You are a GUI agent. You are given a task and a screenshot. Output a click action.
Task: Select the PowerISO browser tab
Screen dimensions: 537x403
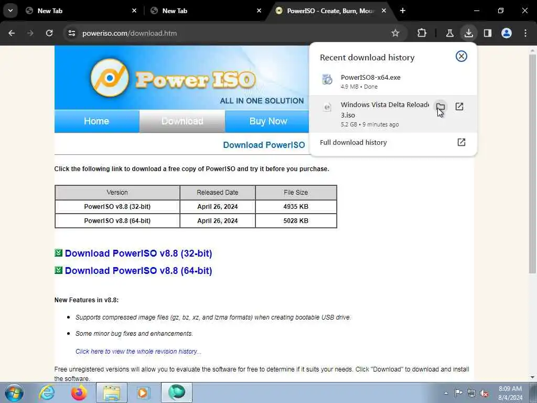(330, 10)
